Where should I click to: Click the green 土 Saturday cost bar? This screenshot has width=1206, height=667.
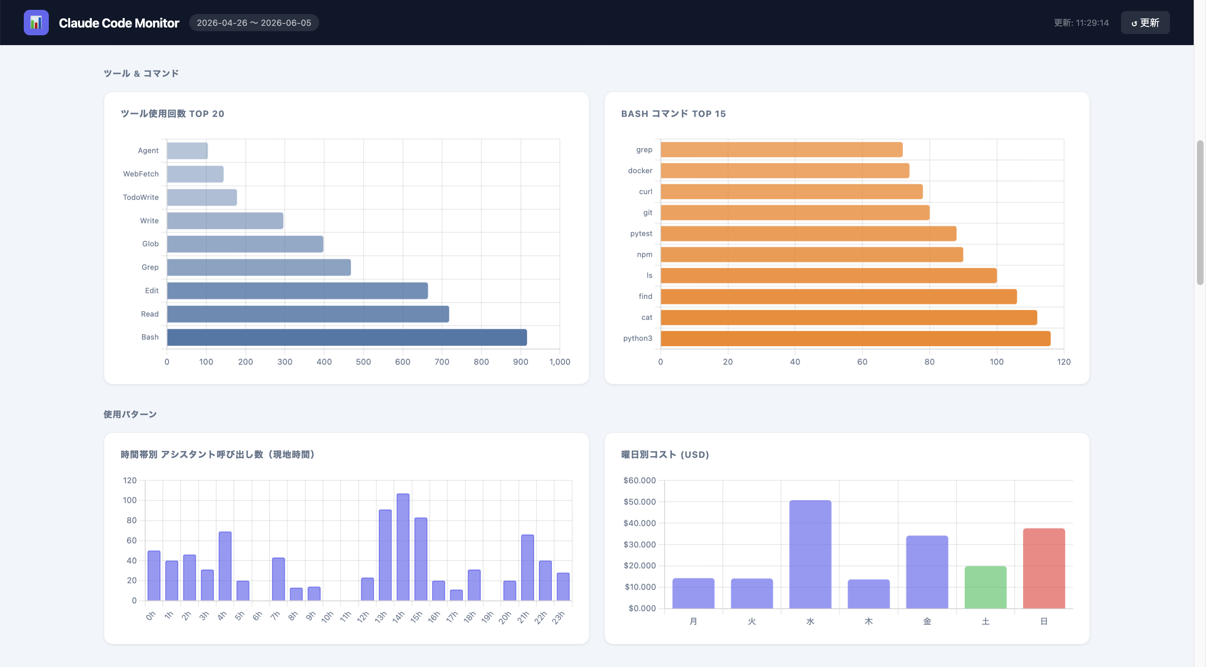[985, 587]
